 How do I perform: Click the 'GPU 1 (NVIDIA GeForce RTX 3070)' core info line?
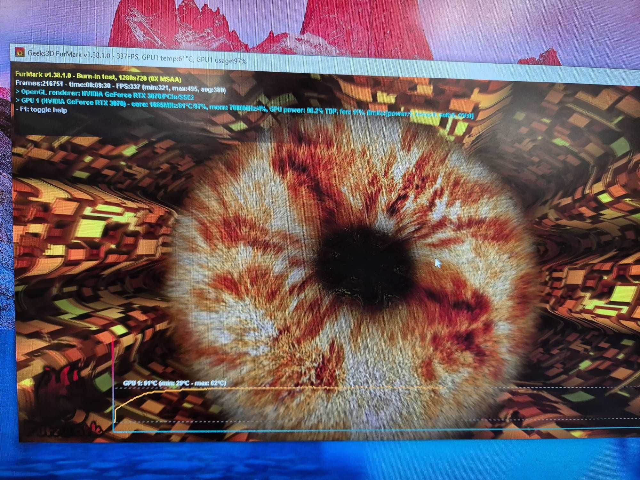(x=245, y=108)
